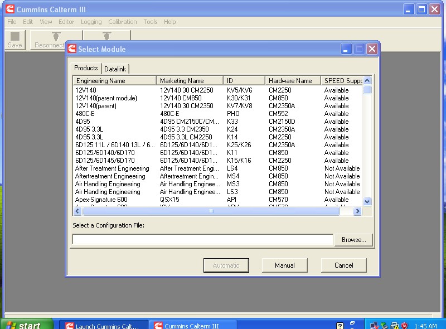Open the Editor menu
This screenshot has width=446, height=329.
pos(66,22)
